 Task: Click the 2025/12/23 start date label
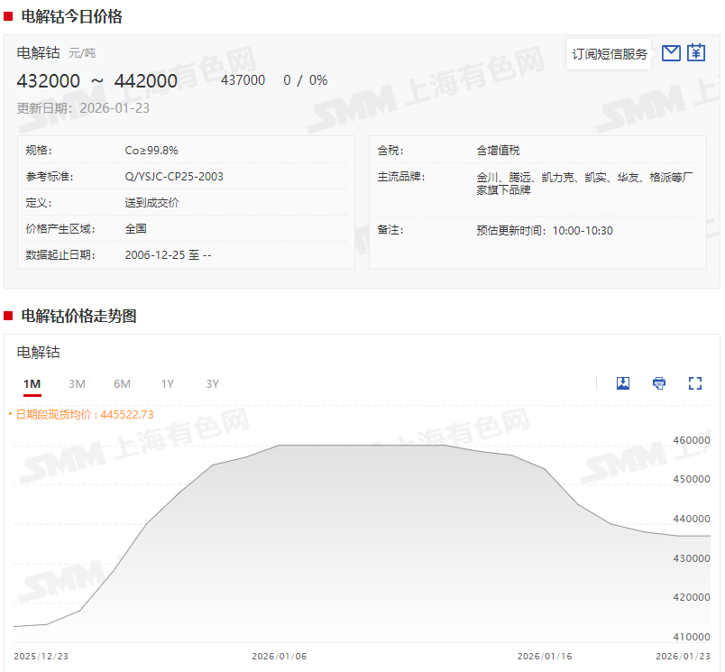pyautogui.click(x=41, y=657)
